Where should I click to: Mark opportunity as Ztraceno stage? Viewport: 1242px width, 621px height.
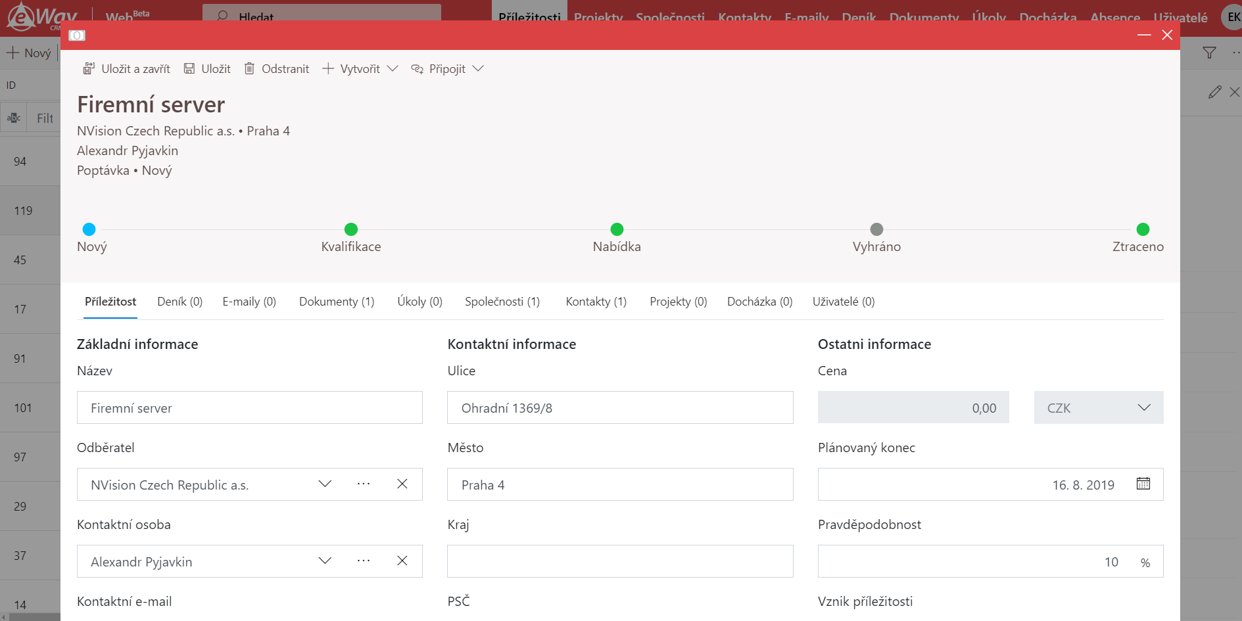pyautogui.click(x=1142, y=229)
